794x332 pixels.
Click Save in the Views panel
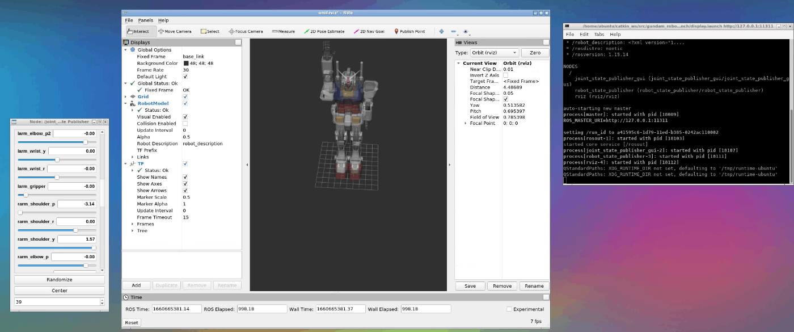(470, 286)
